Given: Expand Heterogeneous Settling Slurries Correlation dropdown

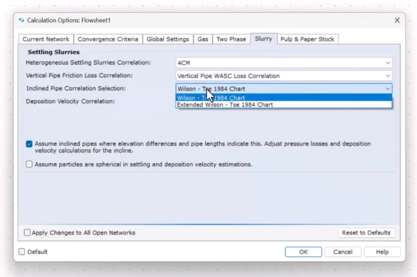Looking at the screenshot, I should [x=387, y=63].
